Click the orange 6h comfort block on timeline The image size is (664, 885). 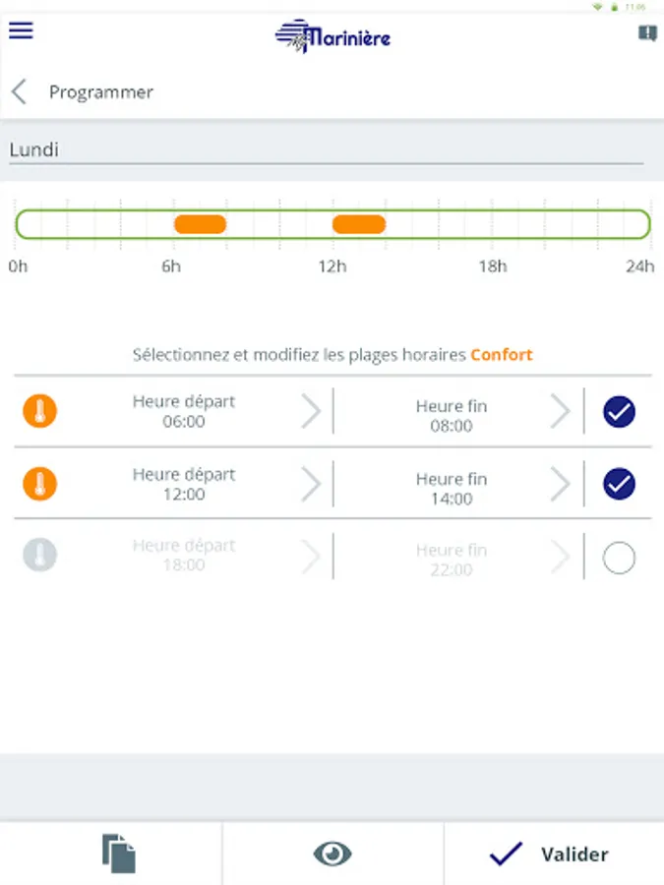(200, 224)
